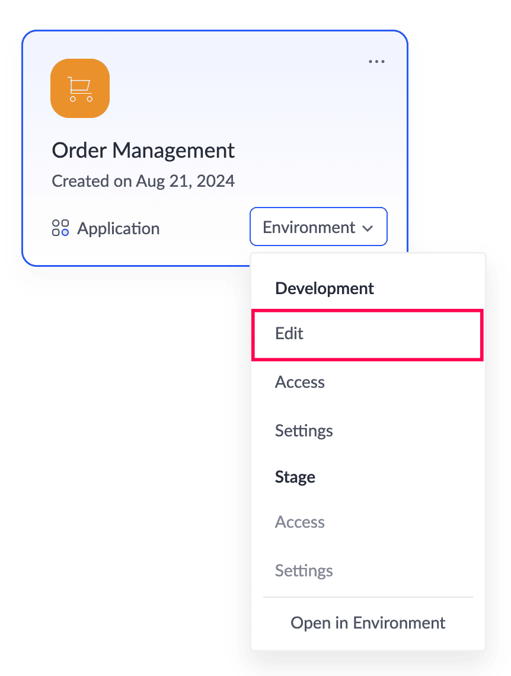Viewport: 511px width, 676px height.
Task: Click empty card space between Application and Environment
Action: pos(205,228)
